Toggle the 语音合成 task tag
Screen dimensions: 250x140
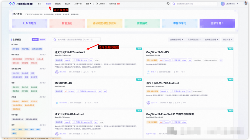(25, 87)
